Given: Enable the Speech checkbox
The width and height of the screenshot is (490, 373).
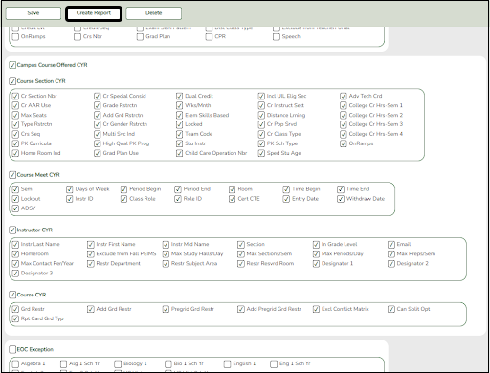Looking at the screenshot, I should point(277,37).
